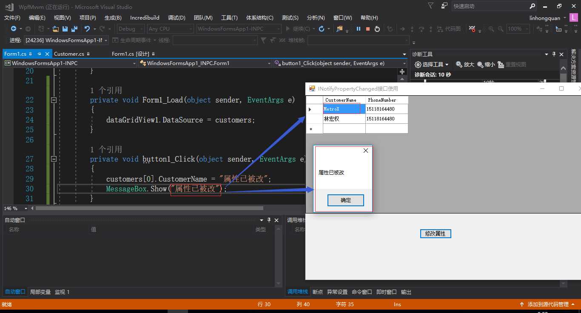
Task: Pin the 诊断工具 panel
Action: pos(554,54)
